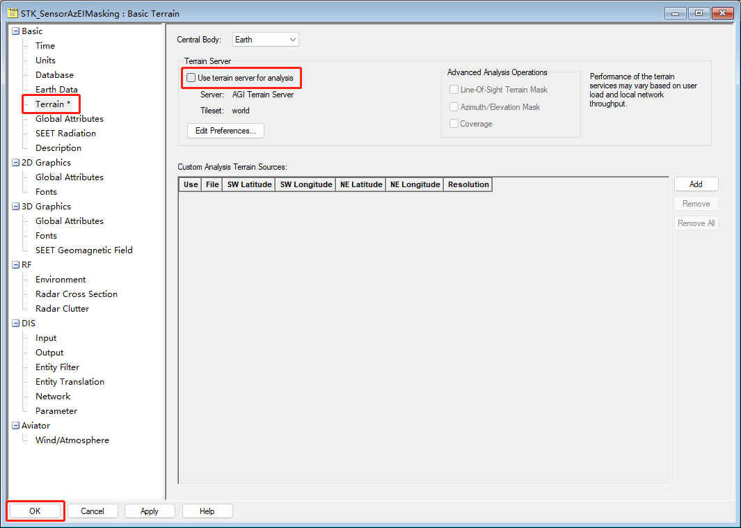
Task: Click the SW Latitude column header
Action: [249, 184]
